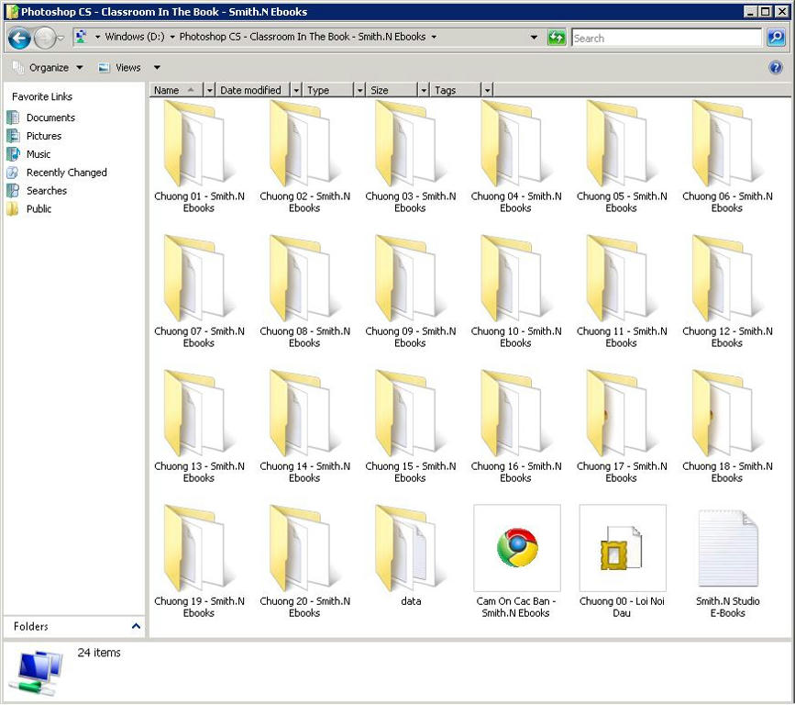The image size is (795, 705).
Task: Open Recently Changed in Favorite Links
Action: pyautogui.click(x=57, y=173)
